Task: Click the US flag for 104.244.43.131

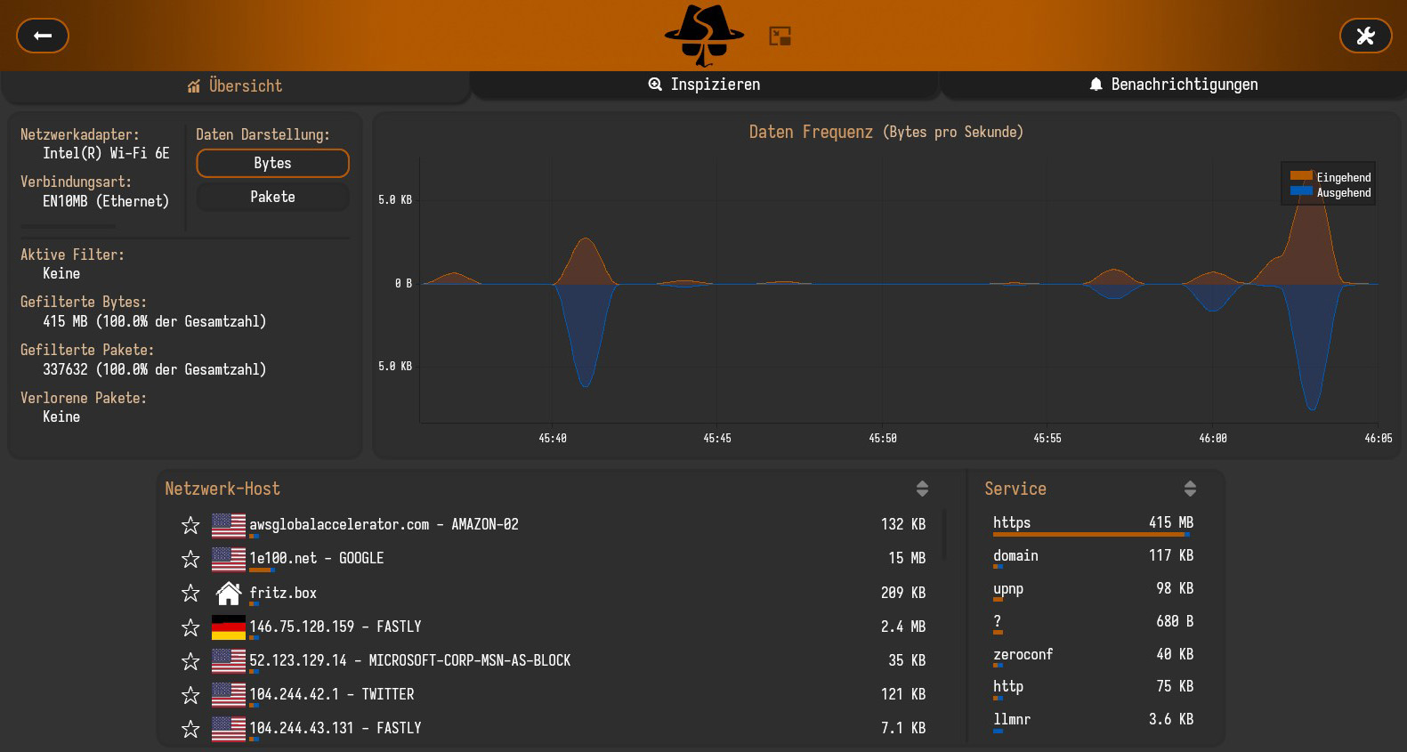Action: pos(229,729)
